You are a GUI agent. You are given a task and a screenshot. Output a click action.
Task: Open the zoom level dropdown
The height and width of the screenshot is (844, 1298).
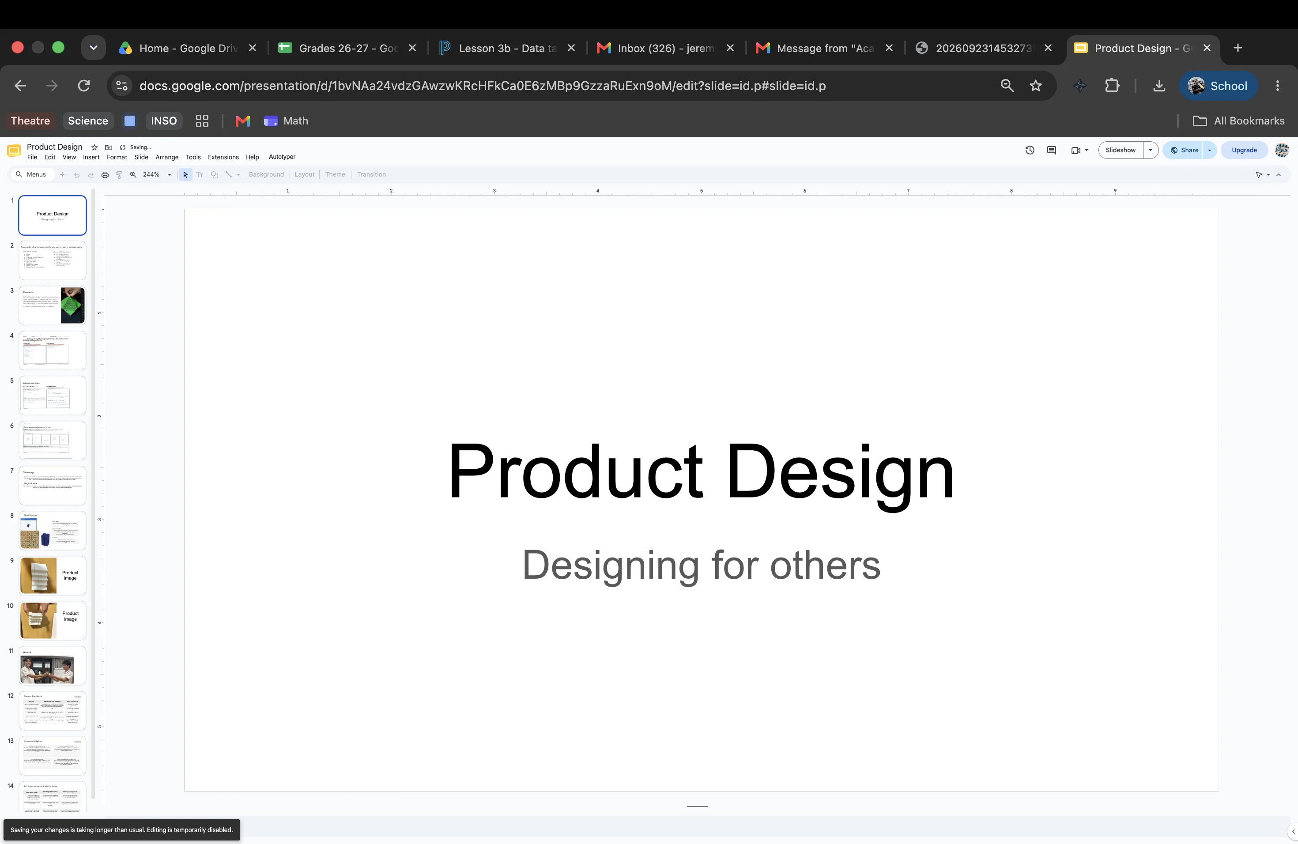(x=170, y=174)
